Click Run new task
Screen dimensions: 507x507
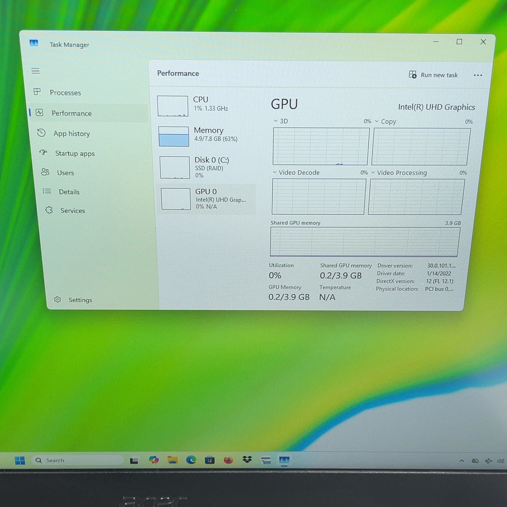[x=433, y=75]
